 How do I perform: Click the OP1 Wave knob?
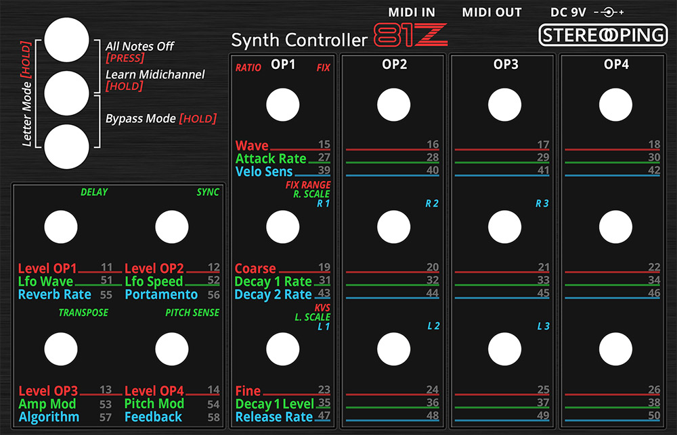click(283, 105)
